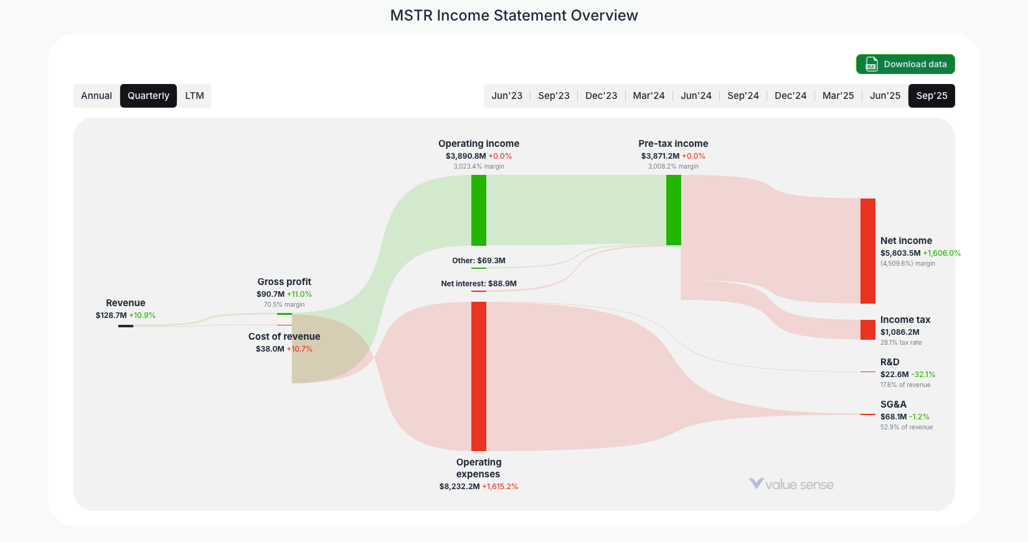The image size is (1028, 542).
Task: Click the Net income red bar
Action: click(867, 250)
